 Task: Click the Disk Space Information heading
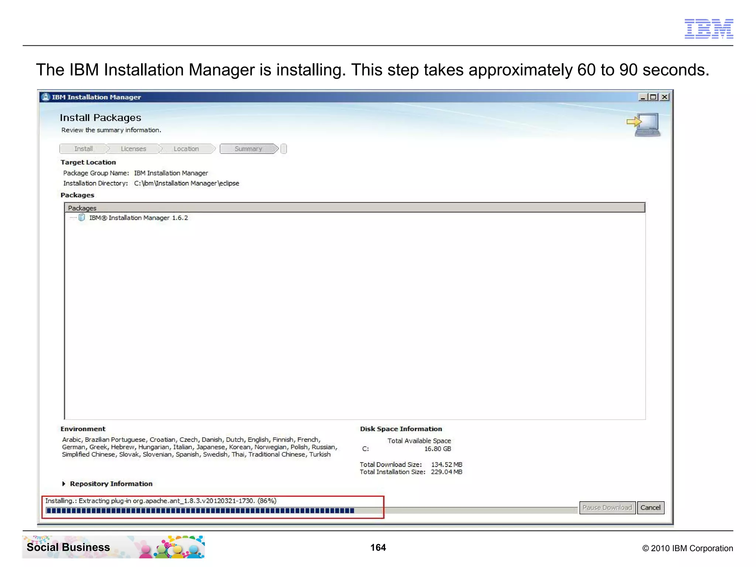point(401,429)
